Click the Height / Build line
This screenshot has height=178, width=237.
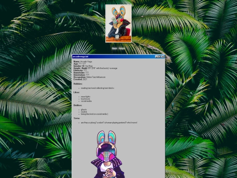pyautogui.click(x=95, y=68)
